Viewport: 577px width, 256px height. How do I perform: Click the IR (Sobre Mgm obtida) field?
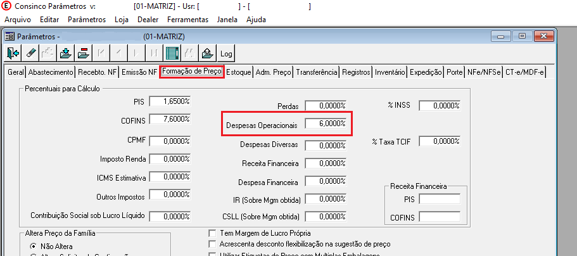(326, 199)
